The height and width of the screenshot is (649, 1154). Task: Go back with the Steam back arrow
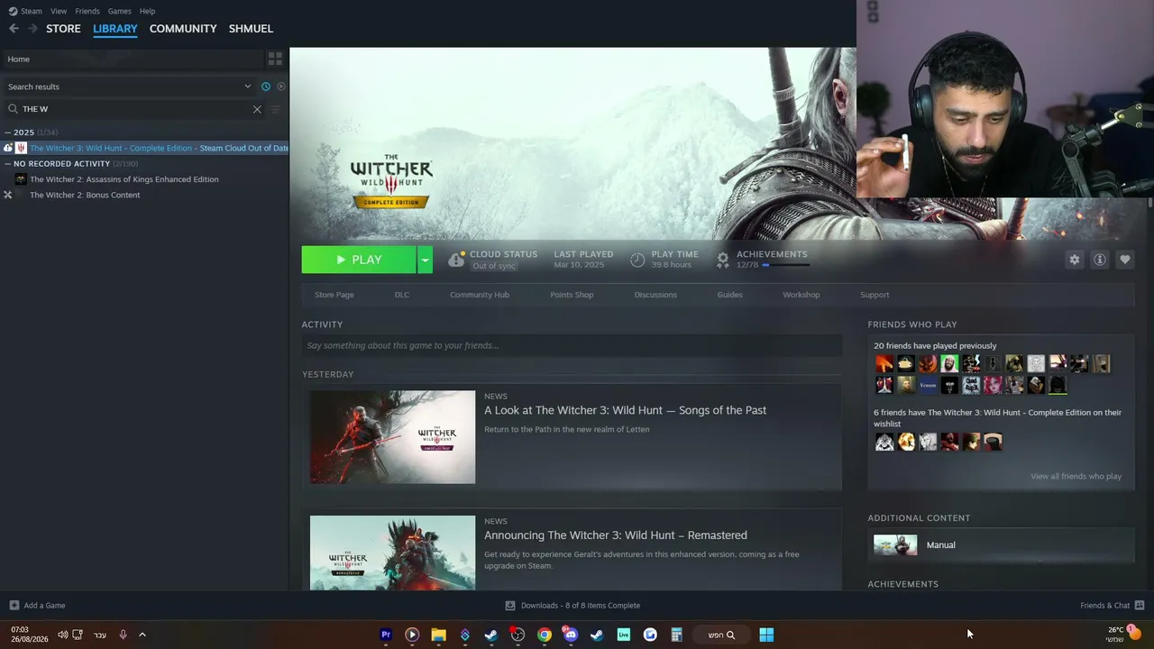pyautogui.click(x=14, y=29)
